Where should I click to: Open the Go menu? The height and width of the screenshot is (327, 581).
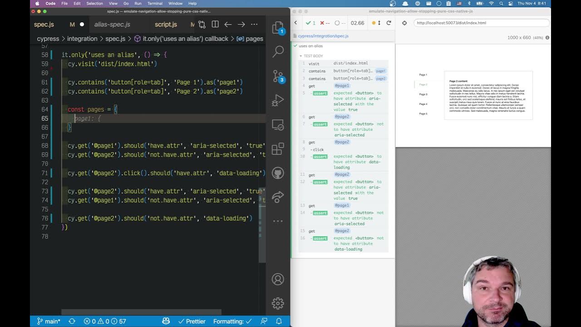[126, 3]
